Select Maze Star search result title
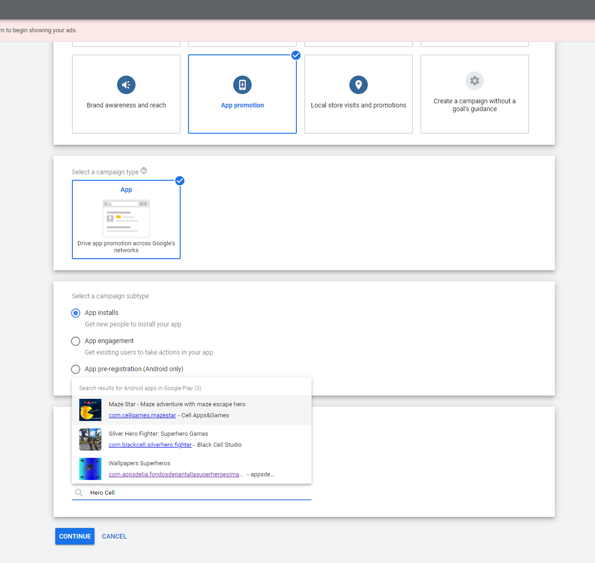Screen dimensions: 595x563 point(177,404)
